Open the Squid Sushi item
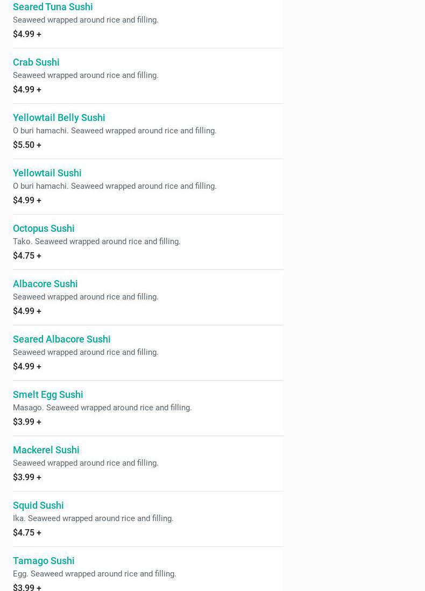 pos(38,505)
